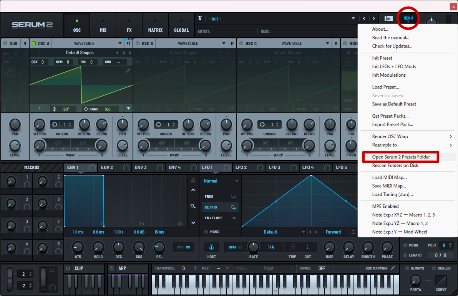This screenshot has width=458, height=296.
Task: Click the MENU button
Action: pyautogui.click(x=408, y=18)
